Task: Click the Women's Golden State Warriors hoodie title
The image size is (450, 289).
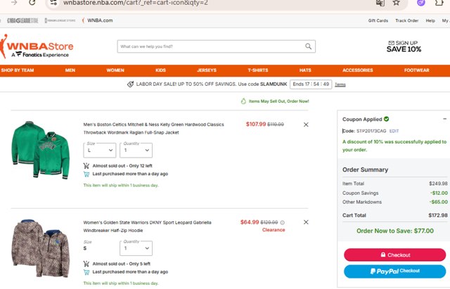Action: click(147, 226)
